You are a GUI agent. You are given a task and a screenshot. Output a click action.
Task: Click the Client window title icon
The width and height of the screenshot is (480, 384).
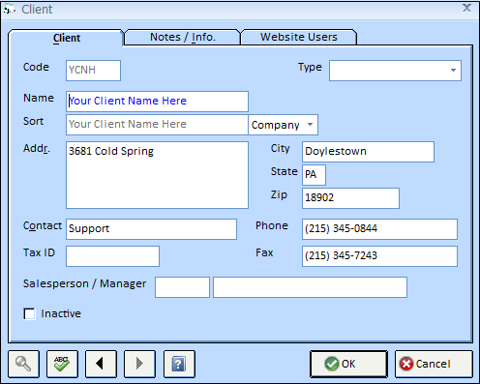pyautogui.click(x=10, y=10)
